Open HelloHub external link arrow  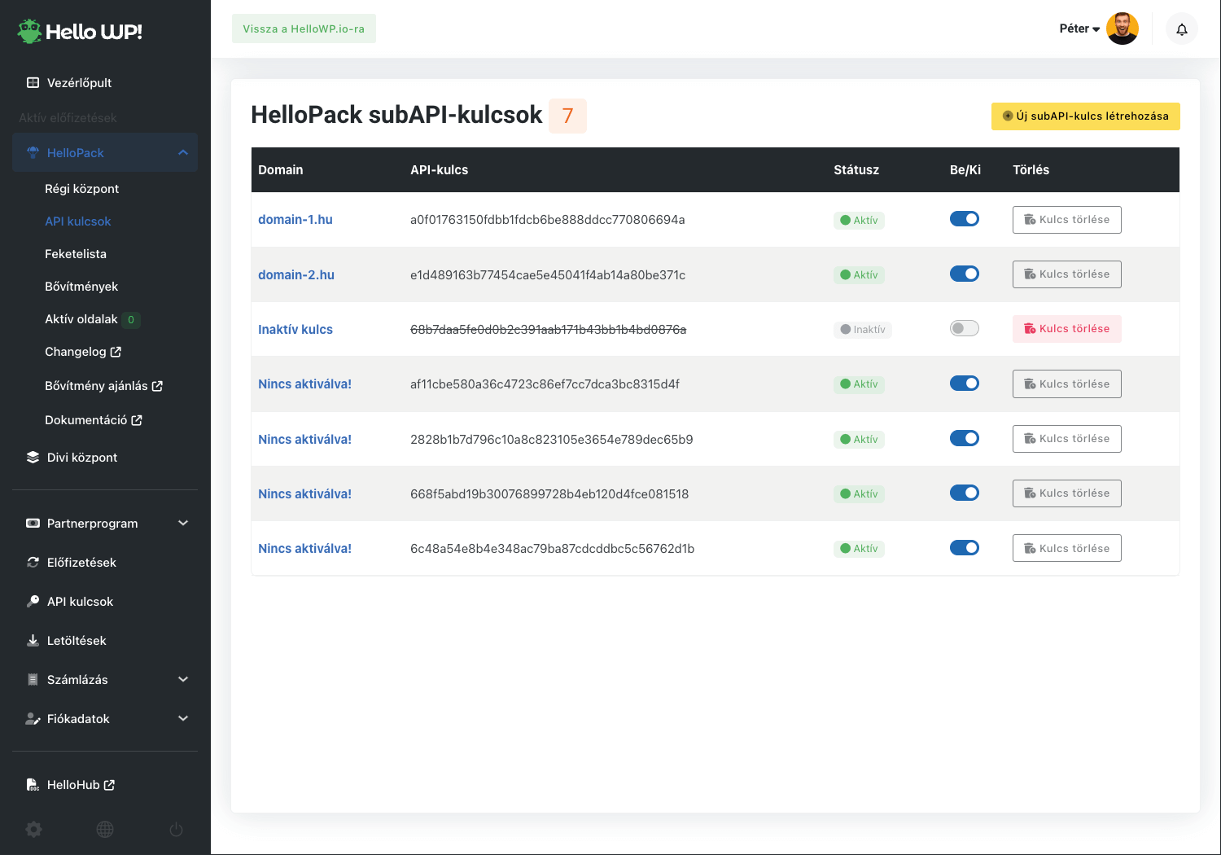point(109,785)
